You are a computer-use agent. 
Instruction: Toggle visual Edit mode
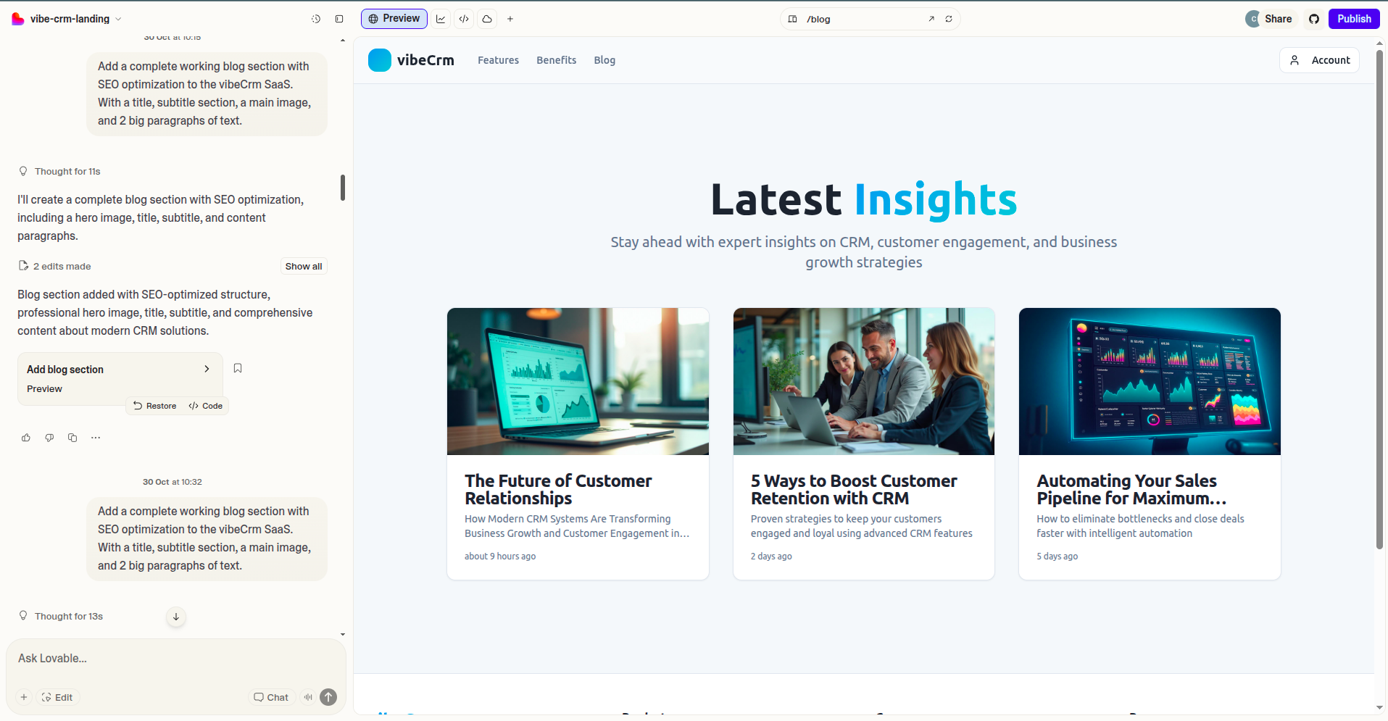tap(57, 697)
